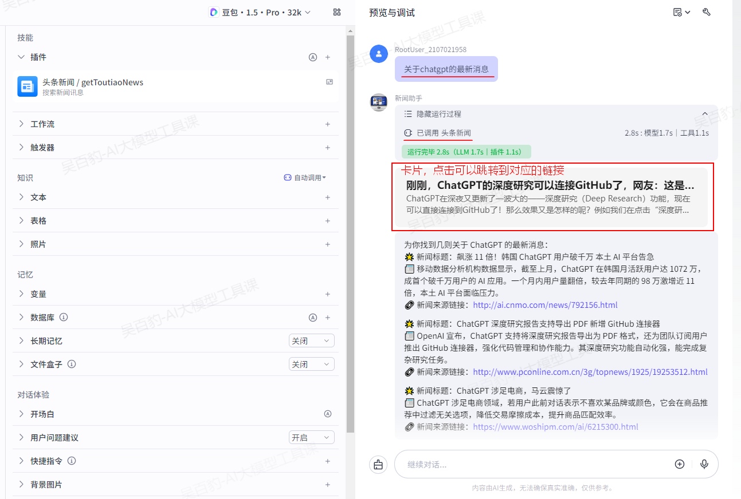Open the 头条新闻 / getToutiaoNews plugin entry
The image size is (741, 499).
click(x=175, y=86)
